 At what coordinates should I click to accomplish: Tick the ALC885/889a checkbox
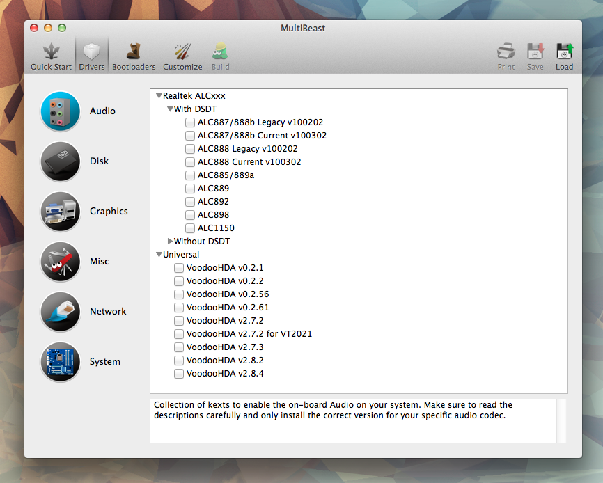pos(190,175)
